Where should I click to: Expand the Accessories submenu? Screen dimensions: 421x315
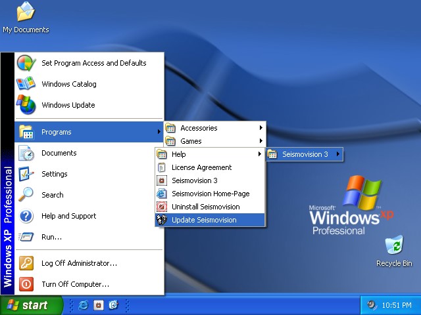[199, 128]
